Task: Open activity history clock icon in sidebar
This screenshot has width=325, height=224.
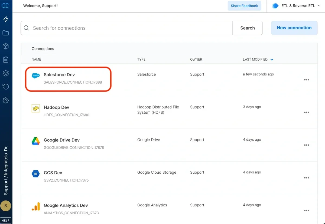Action: click(x=6, y=87)
